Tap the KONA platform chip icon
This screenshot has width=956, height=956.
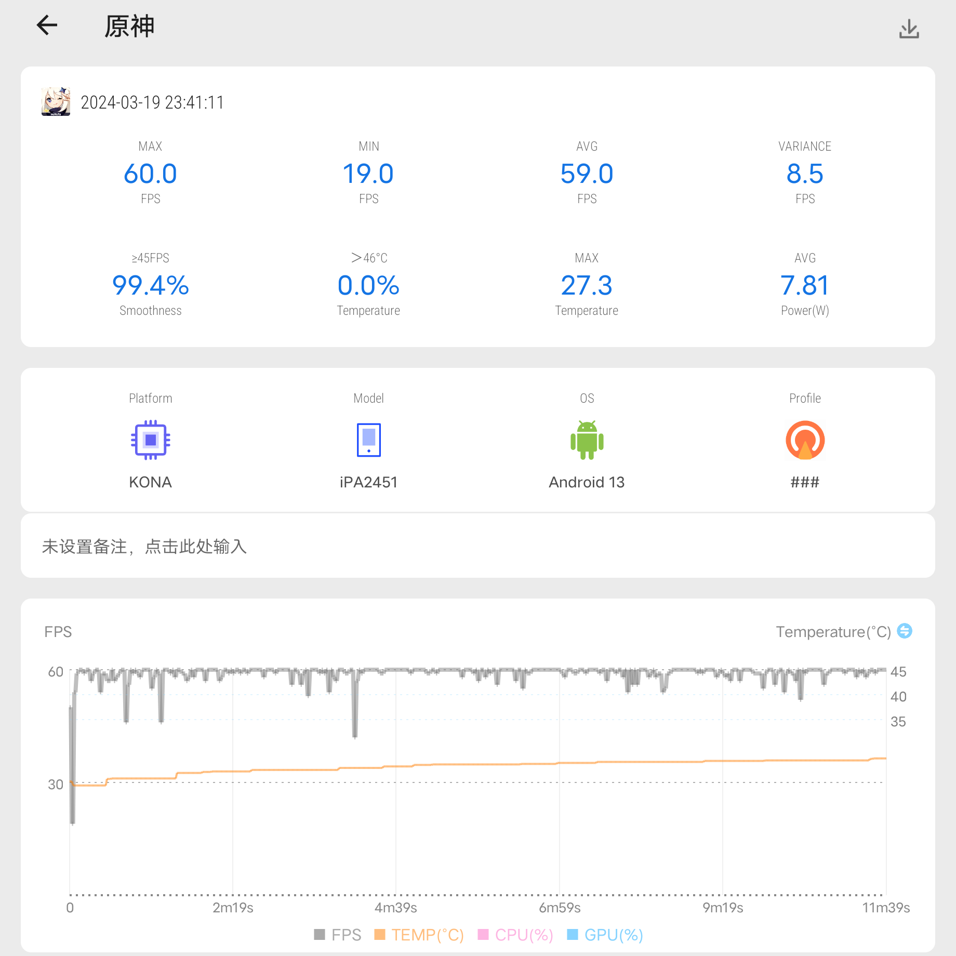click(151, 440)
